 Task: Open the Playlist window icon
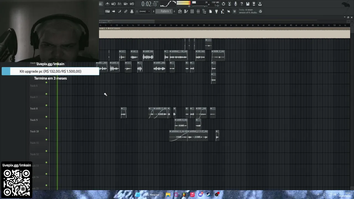click(180, 11)
